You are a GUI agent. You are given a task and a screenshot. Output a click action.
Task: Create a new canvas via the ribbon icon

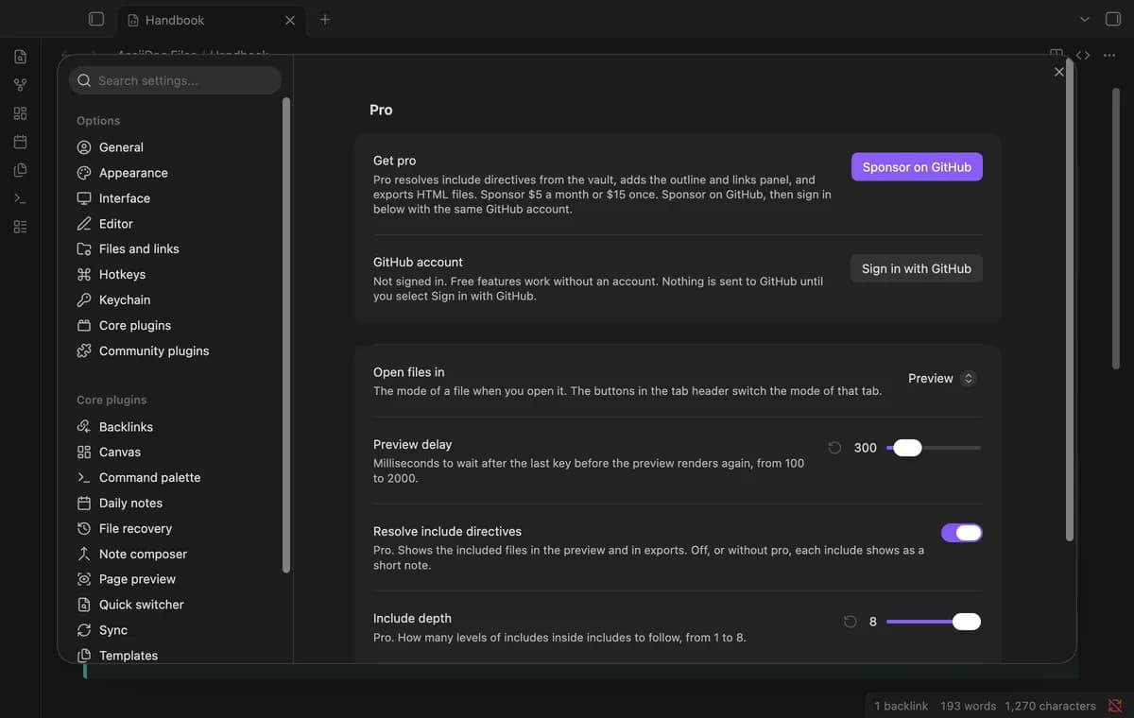(20, 113)
